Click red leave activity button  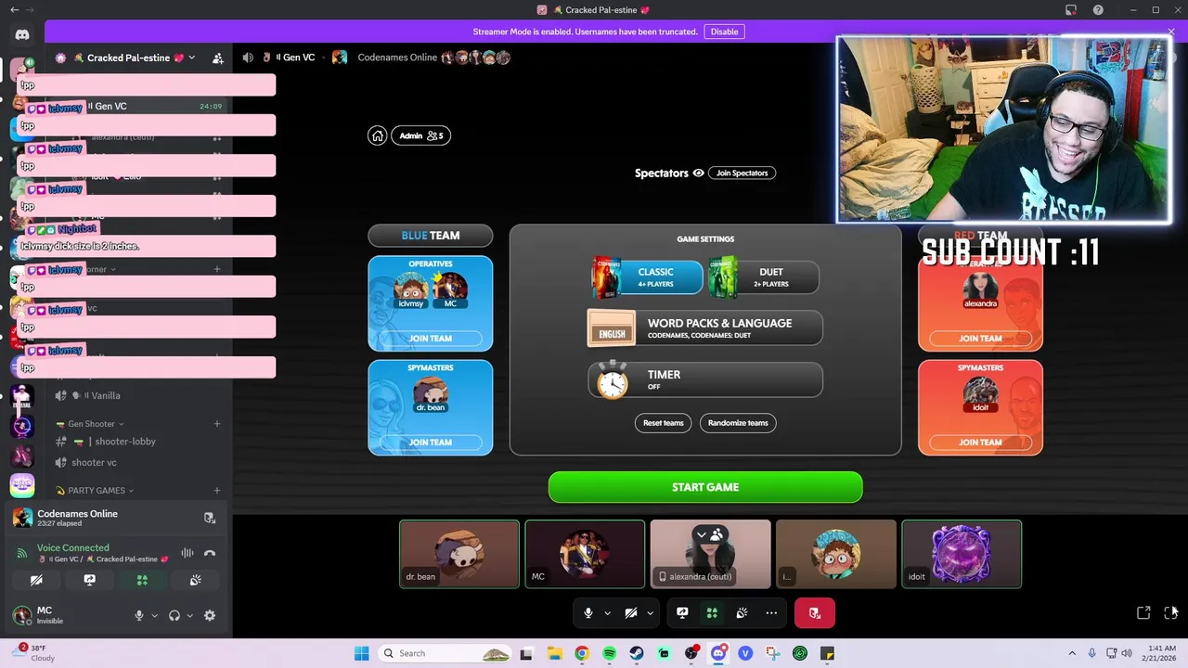point(815,613)
